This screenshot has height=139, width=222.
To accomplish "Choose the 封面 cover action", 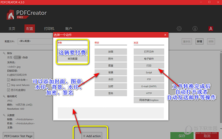I will [111, 52].
